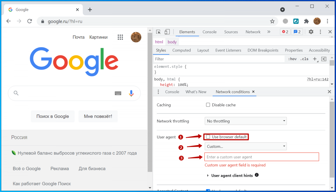
Task: Open the Properties tab
Action: (294, 50)
